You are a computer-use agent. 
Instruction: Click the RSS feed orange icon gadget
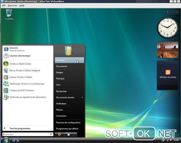point(168,72)
